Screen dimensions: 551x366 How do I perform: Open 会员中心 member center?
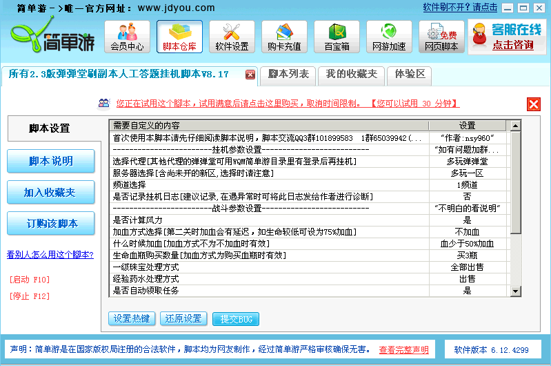pyautogui.click(x=127, y=37)
